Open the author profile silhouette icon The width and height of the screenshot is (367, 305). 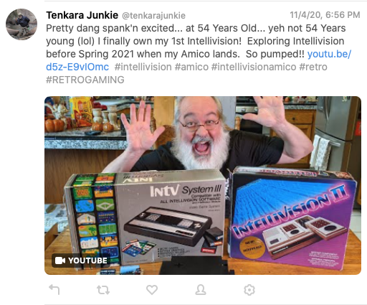[x=201, y=290]
